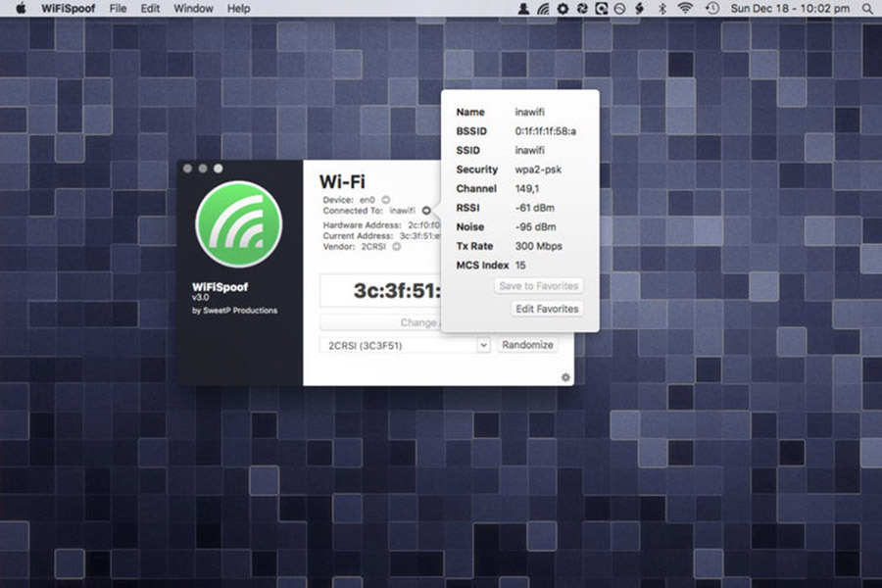Click the SSID label in the popover

(x=468, y=150)
